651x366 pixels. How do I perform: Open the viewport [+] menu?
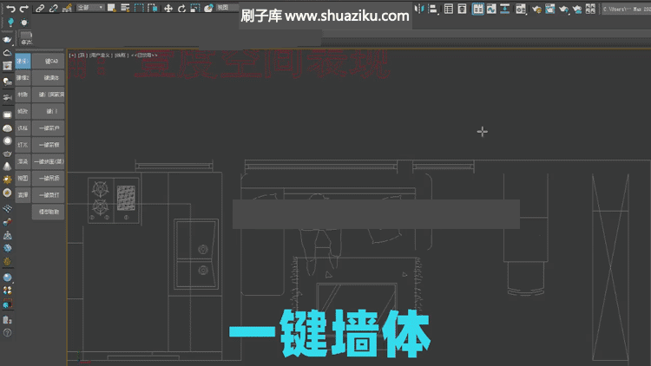73,55
